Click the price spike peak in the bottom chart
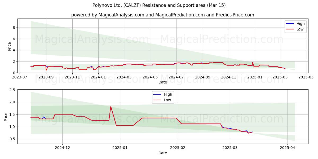This screenshot has width=318, height=159. click(111, 107)
